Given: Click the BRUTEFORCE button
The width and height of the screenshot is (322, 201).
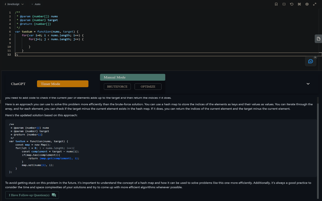Looking at the screenshot, I should 117,86.
